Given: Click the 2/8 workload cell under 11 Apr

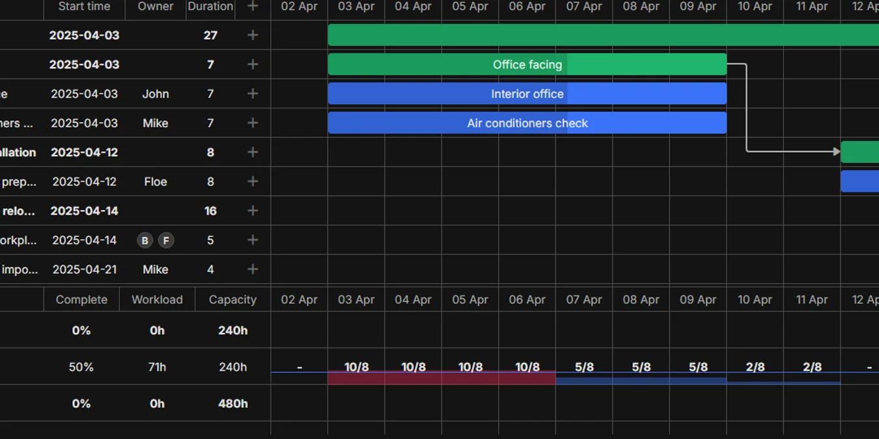Looking at the screenshot, I should (812, 367).
